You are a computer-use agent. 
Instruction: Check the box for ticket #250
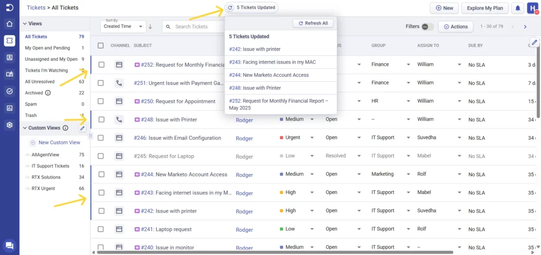tap(101, 101)
